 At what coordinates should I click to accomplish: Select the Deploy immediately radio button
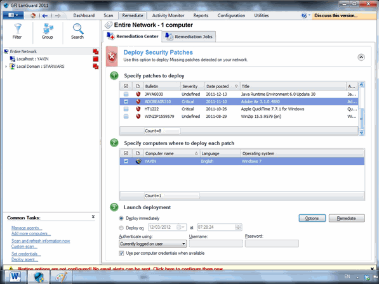(x=121, y=218)
